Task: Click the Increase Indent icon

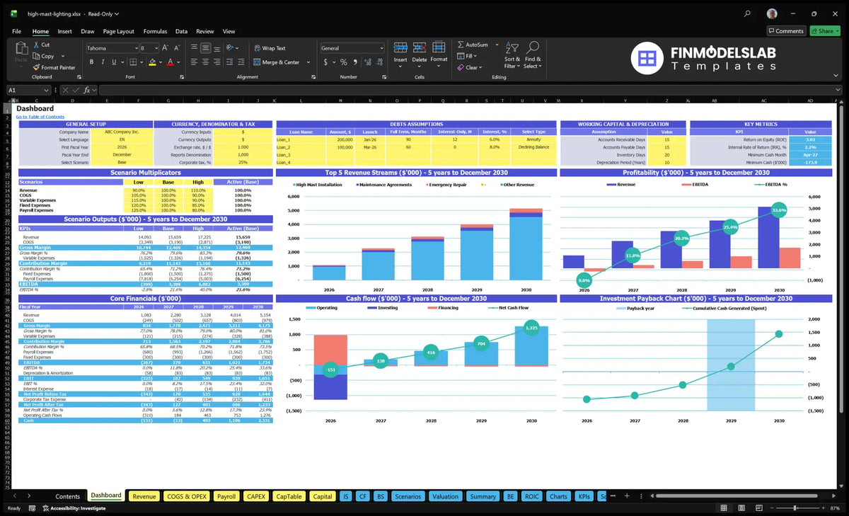Action: [243, 62]
